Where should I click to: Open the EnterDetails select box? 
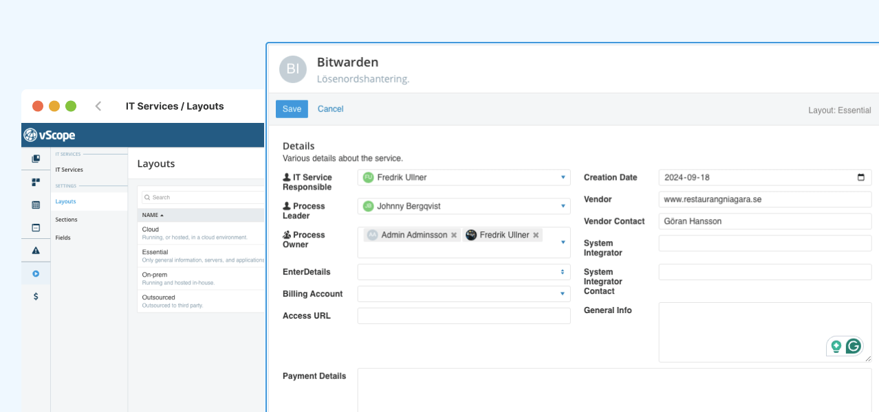tap(464, 272)
